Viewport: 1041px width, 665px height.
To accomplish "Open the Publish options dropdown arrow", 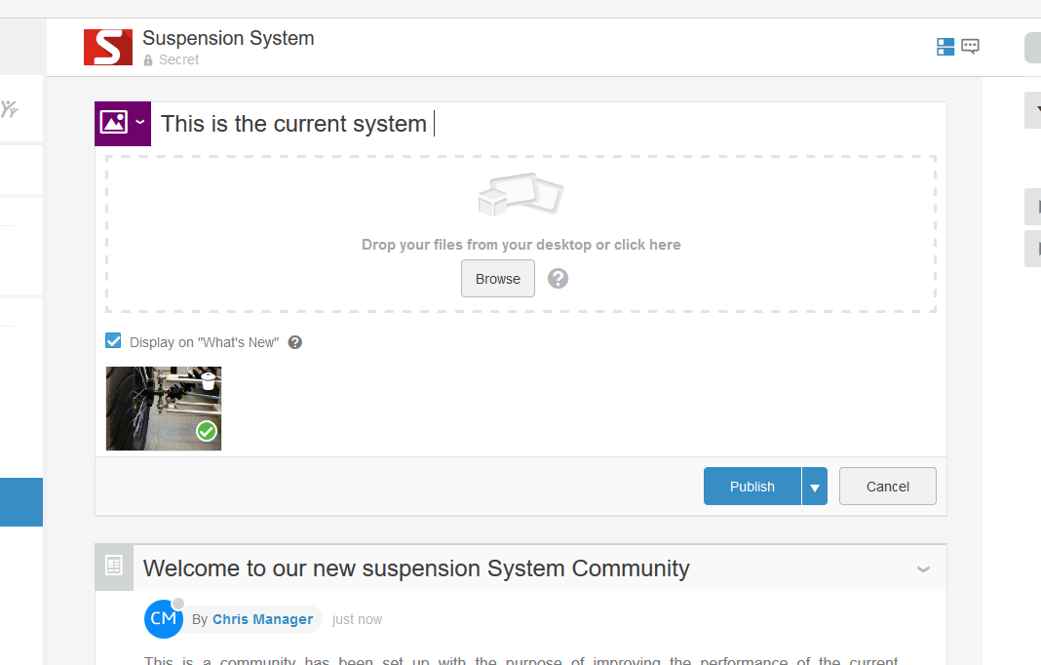I will 814,487.
